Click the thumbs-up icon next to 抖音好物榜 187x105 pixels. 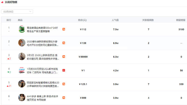click(x=2, y=2)
